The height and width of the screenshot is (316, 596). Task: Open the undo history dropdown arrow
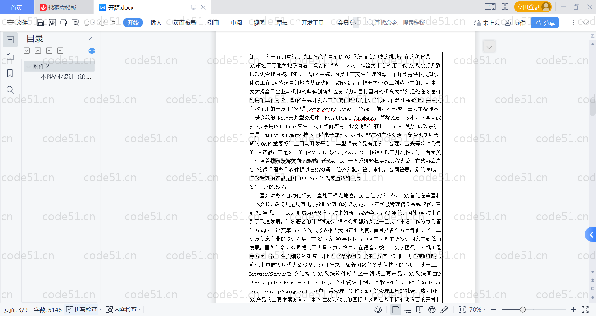point(93,23)
